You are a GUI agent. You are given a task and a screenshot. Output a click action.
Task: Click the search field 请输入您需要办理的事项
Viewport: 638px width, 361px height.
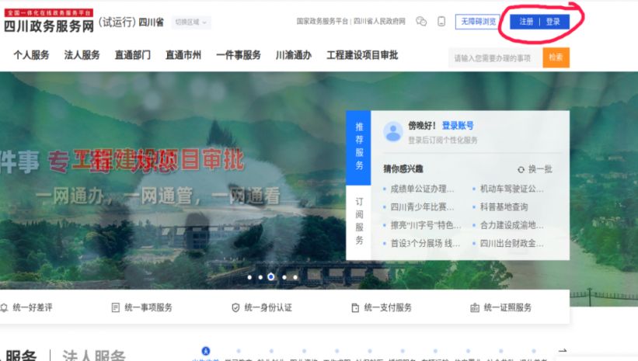coord(496,57)
